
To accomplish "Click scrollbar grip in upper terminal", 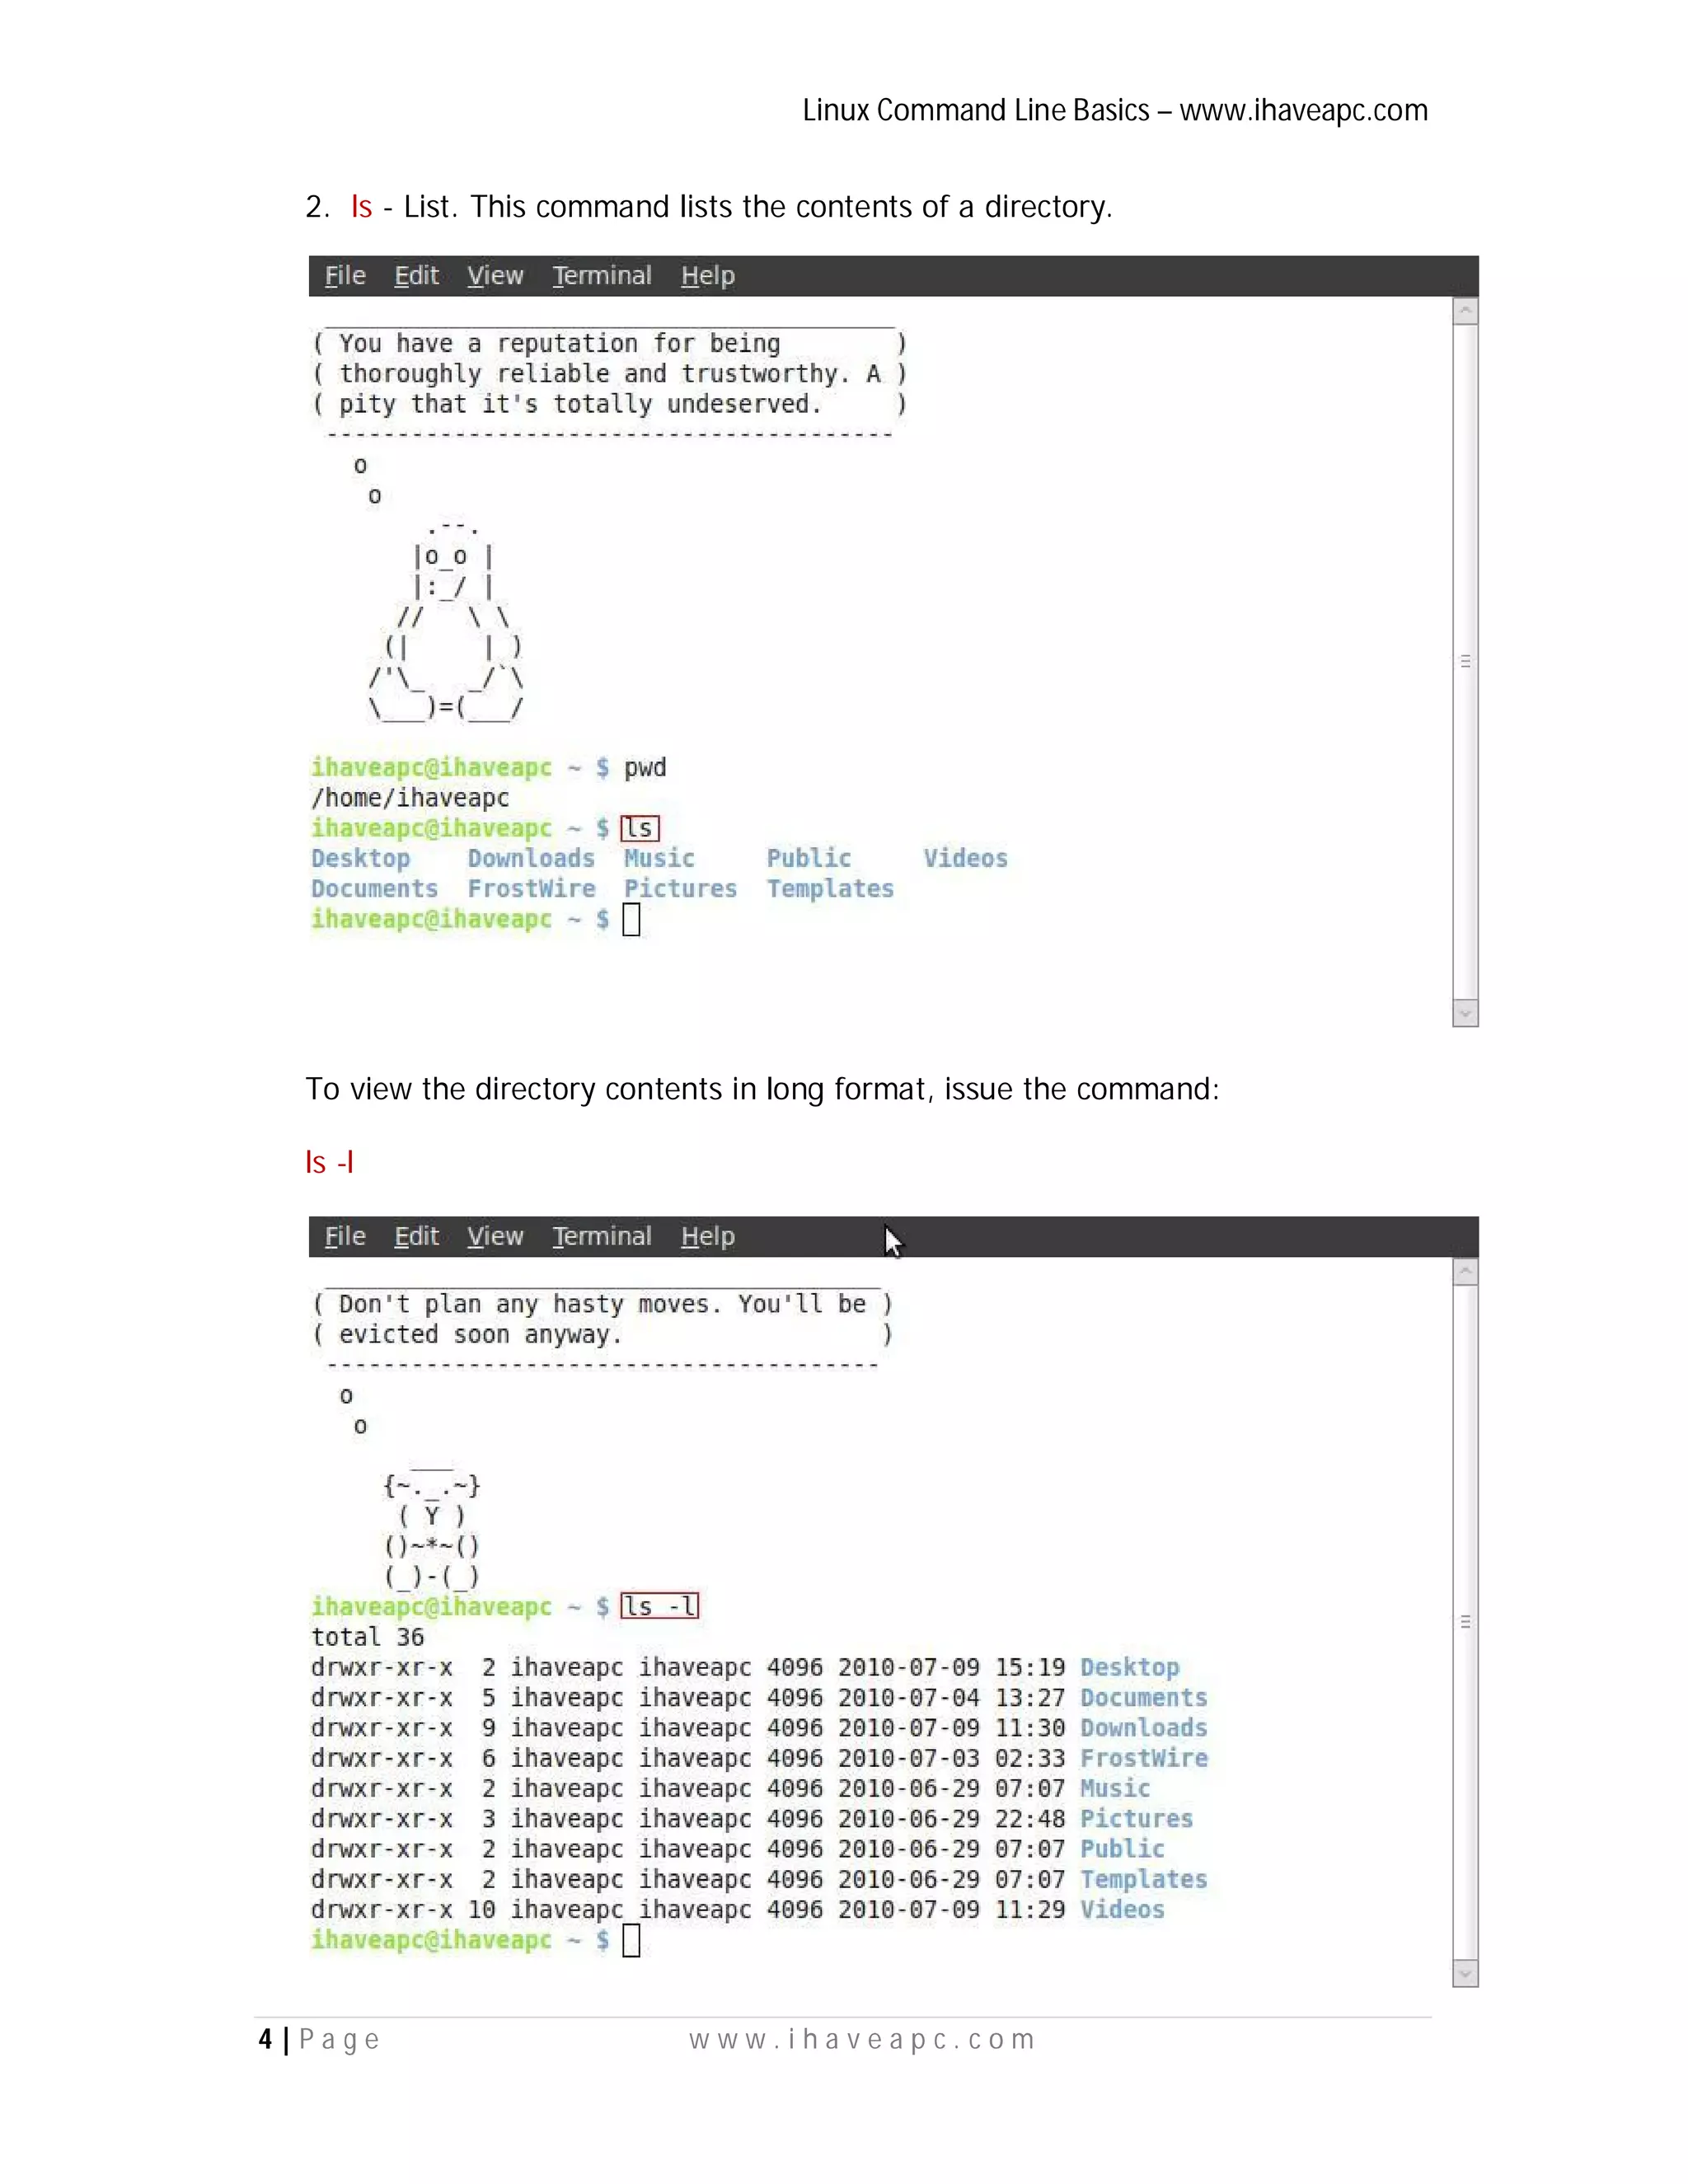I will click(1465, 661).
